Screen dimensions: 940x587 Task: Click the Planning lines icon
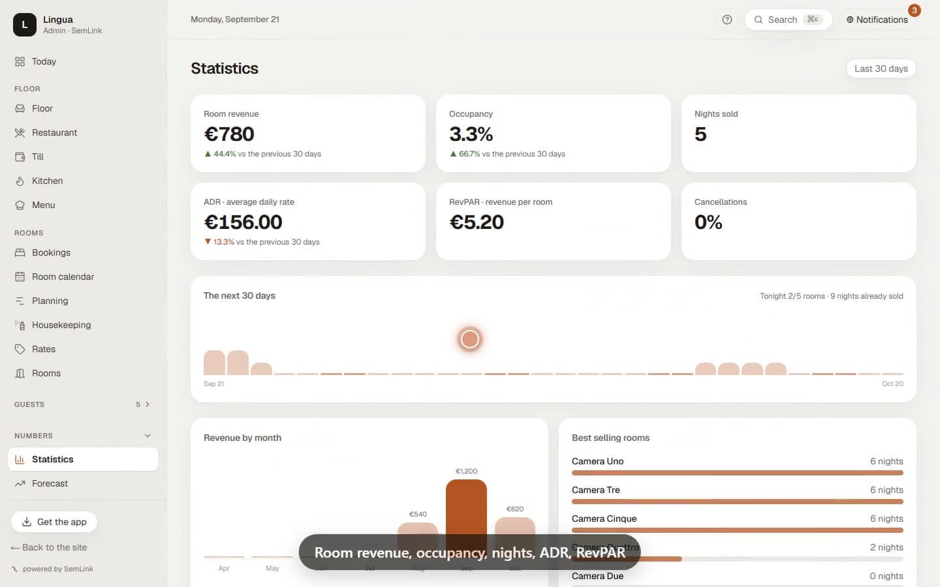coord(20,301)
